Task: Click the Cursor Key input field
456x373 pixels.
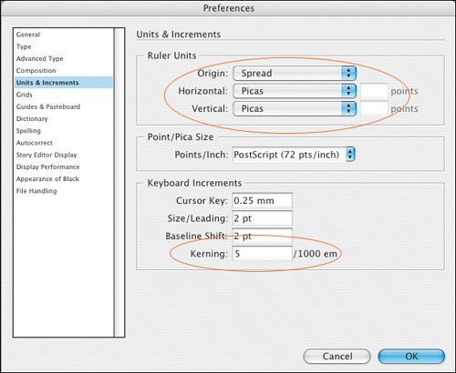Action: pos(263,200)
